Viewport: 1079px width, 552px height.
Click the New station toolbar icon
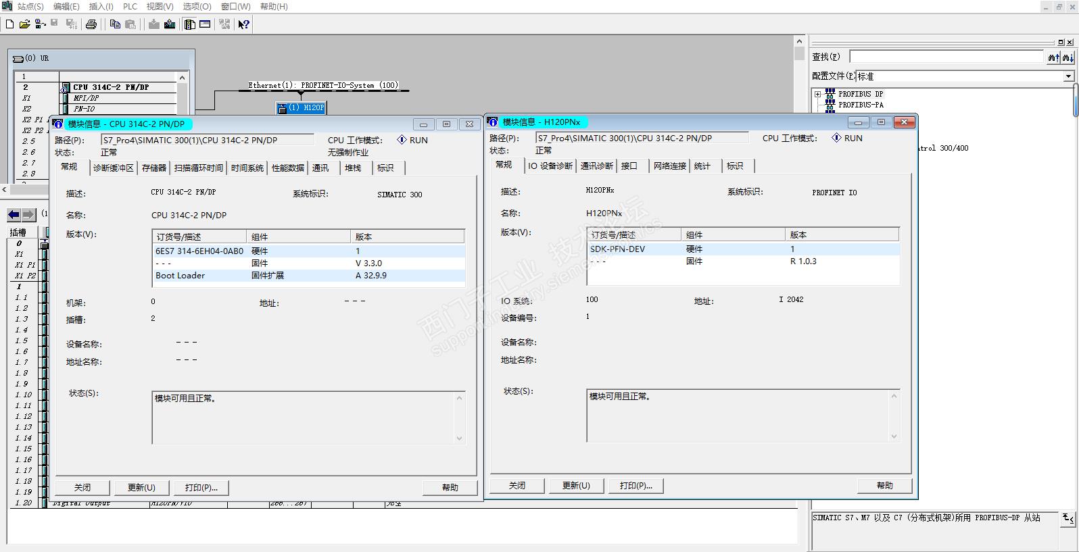point(9,24)
